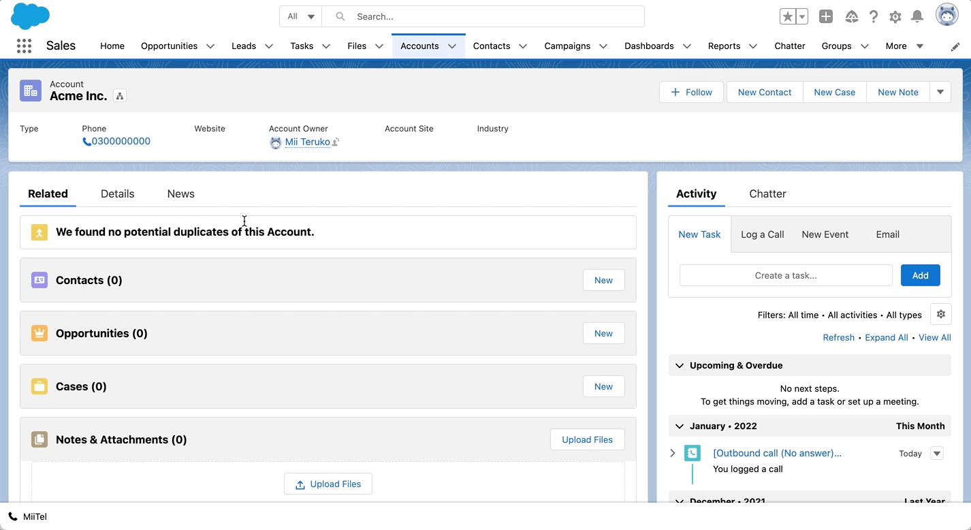971x530 pixels.
Task: Open the global actions plus icon
Action: click(826, 16)
